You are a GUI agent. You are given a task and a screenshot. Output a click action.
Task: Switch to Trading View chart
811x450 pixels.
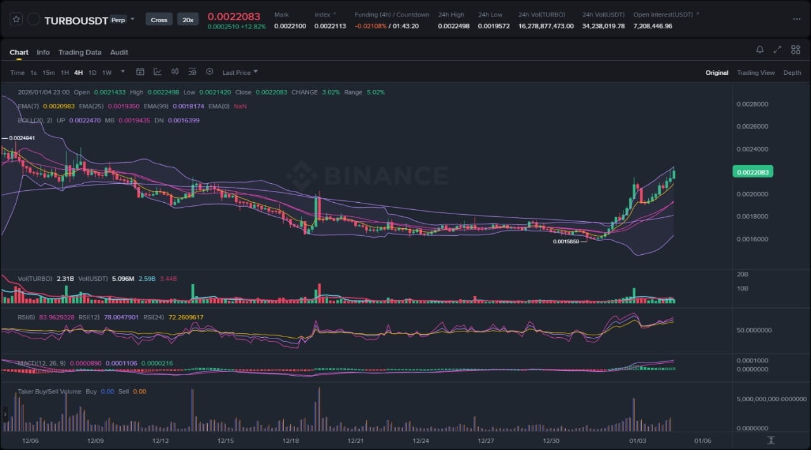coord(756,73)
